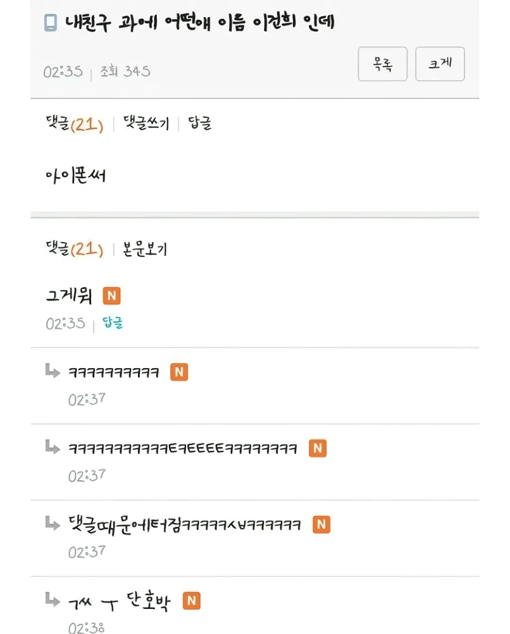Select the top 댓글(21) tab

[75, 124]
